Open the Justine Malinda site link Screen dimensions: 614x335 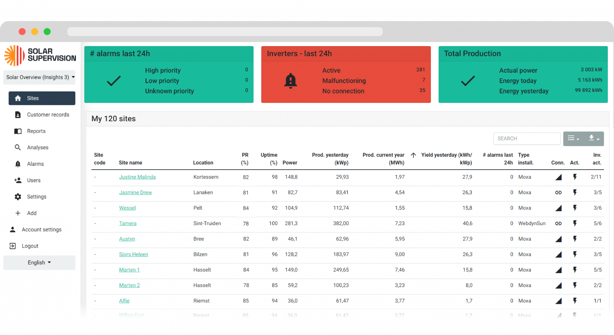pos(137,177)
